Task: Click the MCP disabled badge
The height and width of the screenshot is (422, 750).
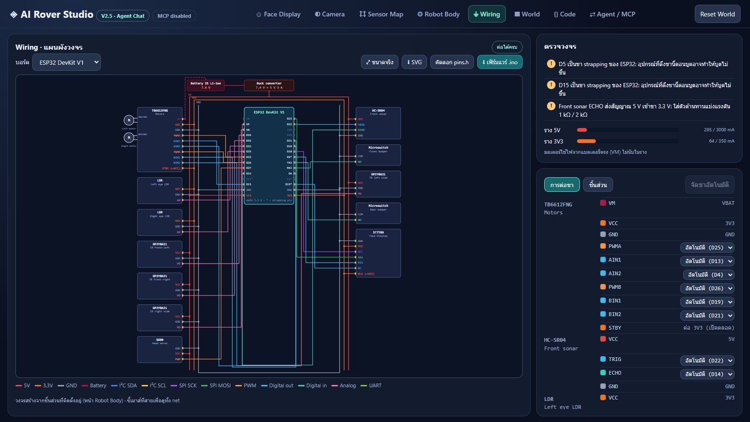Action: [174, 16]
